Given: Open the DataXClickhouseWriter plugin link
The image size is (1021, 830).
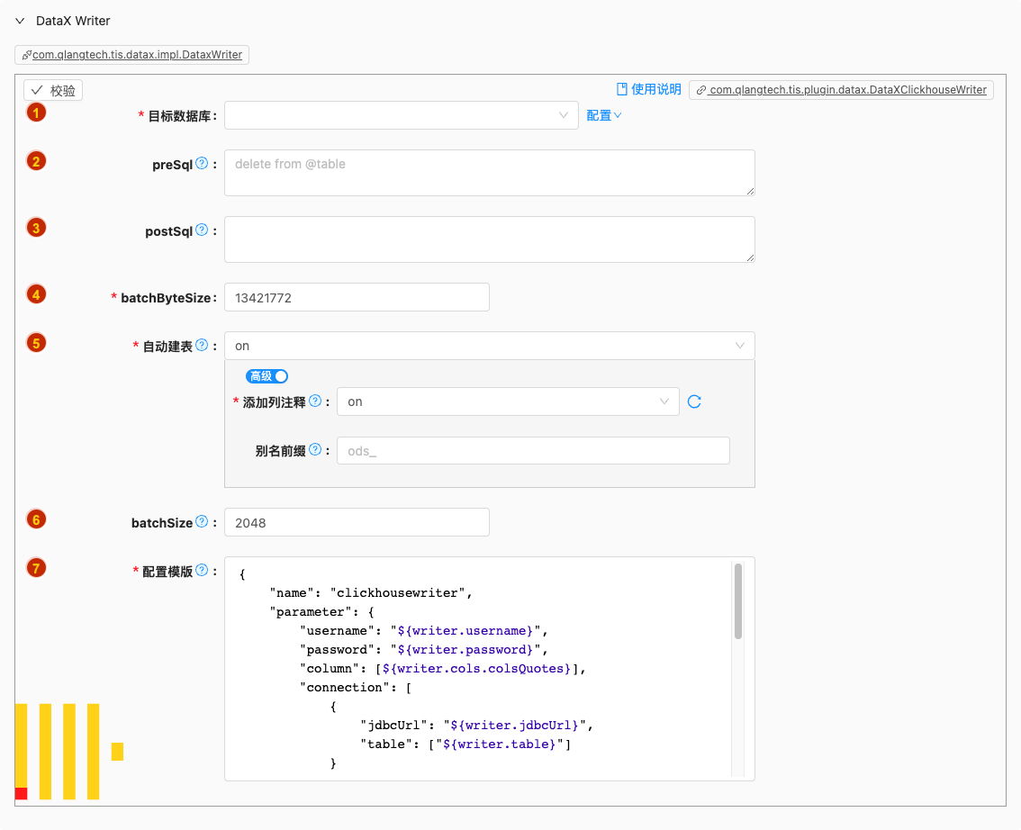Looking at the screenshot, I should 841,90.
